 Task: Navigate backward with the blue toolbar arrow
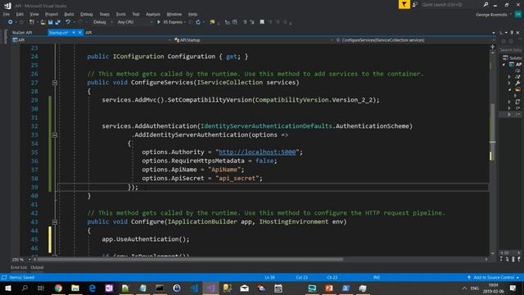11,22
